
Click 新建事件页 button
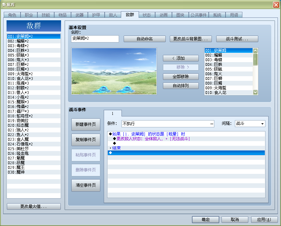coord(86,125)
